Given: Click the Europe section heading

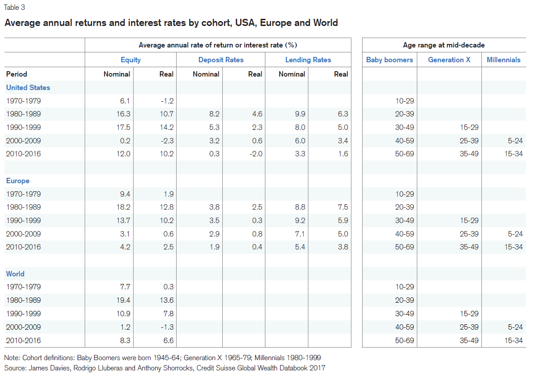Looking at the screenshot, I should coord(18,181).
